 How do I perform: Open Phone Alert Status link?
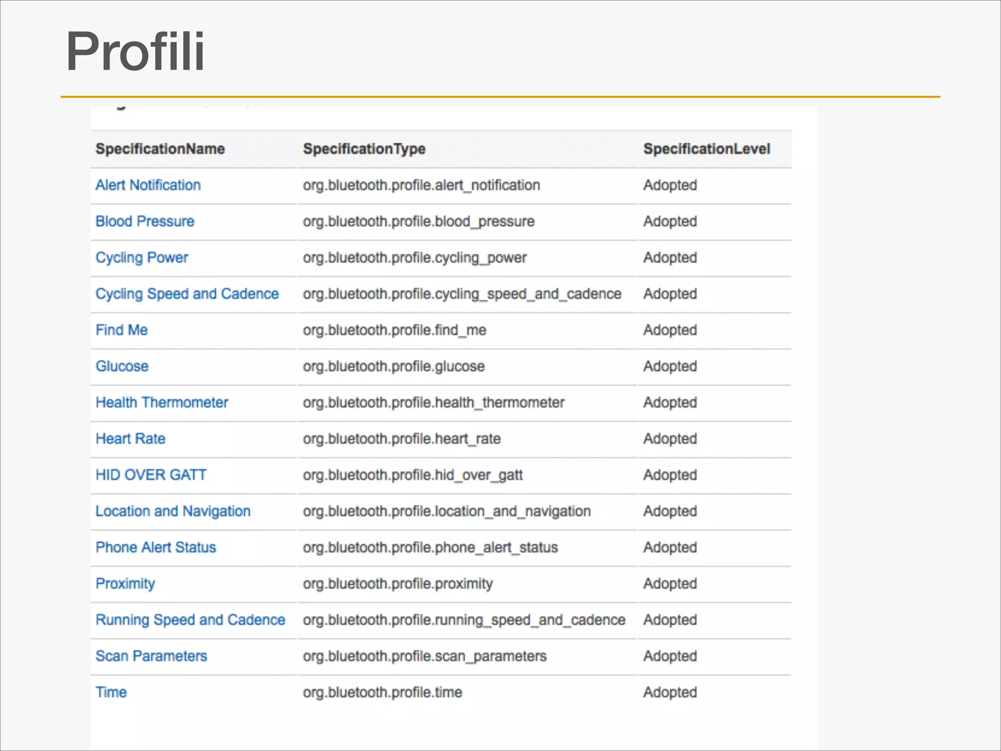click(155, 547)
